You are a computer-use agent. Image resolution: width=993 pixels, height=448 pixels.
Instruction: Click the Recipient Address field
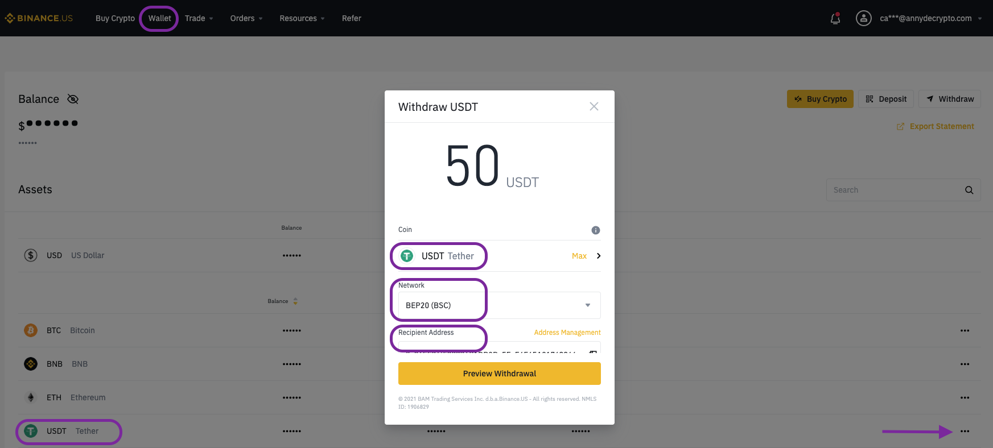click(500, 347)
